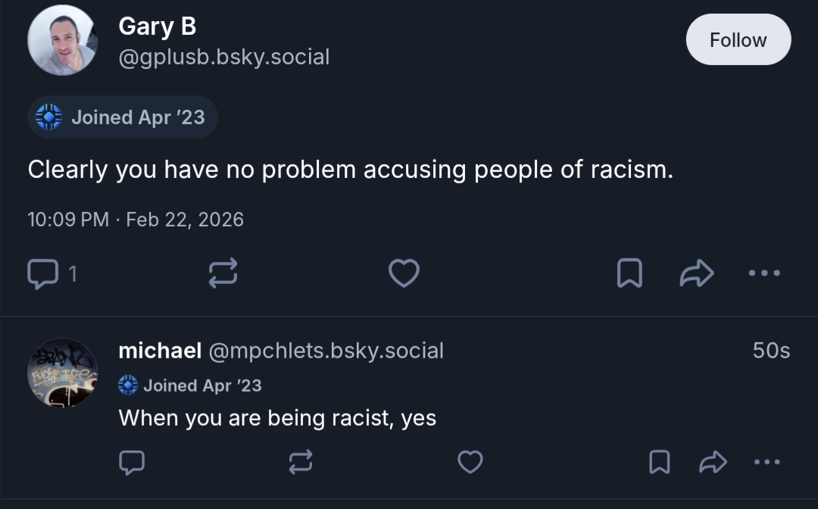Open more options on michael's reply
Viewport: 818px width, 509px height.
766,461
